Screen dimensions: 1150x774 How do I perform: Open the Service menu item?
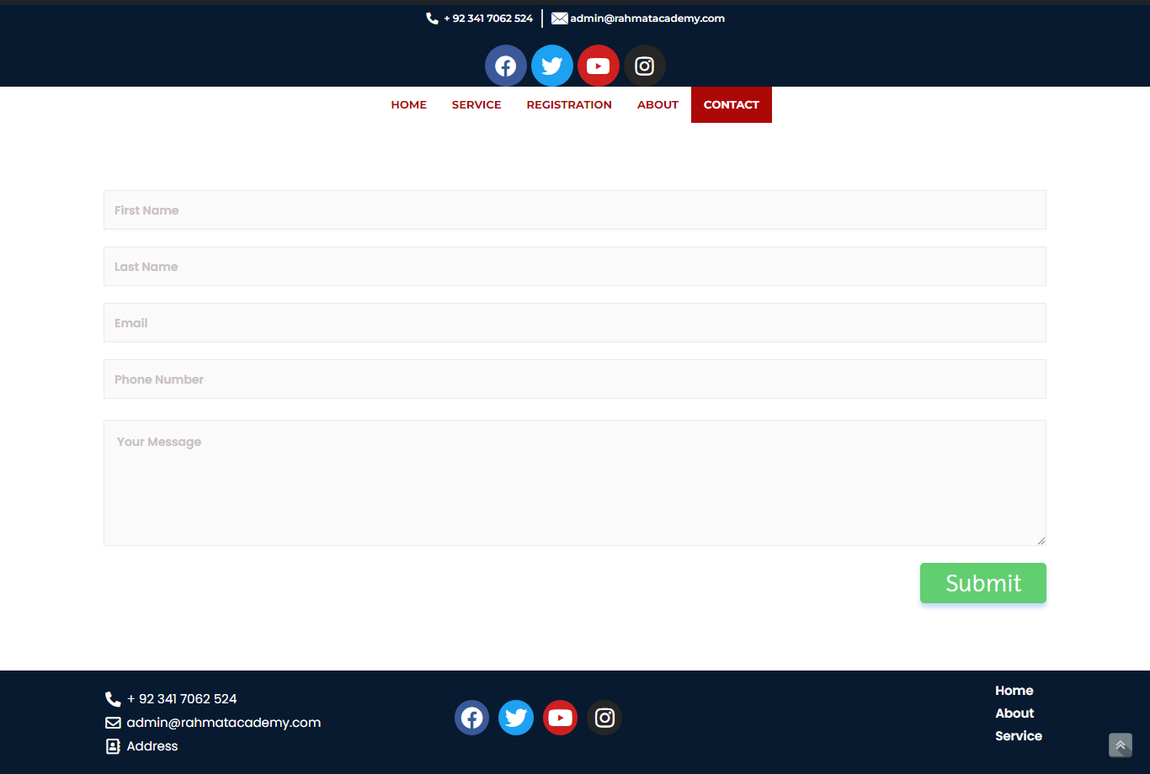(x=477, y=105)
